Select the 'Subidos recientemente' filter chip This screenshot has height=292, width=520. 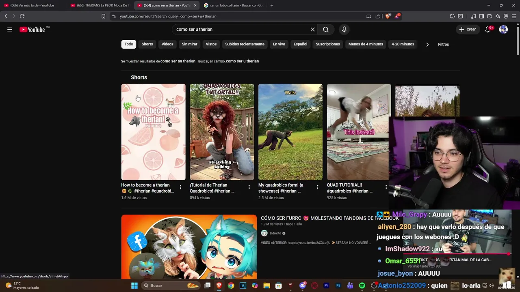point(245,44)
